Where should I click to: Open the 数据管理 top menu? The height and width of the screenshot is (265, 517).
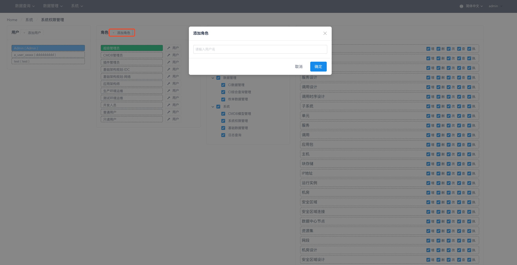53,6
